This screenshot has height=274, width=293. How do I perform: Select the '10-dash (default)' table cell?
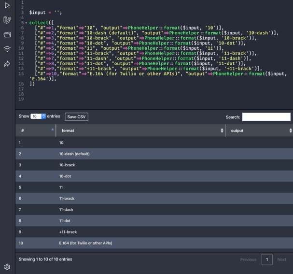coord(140,154)
